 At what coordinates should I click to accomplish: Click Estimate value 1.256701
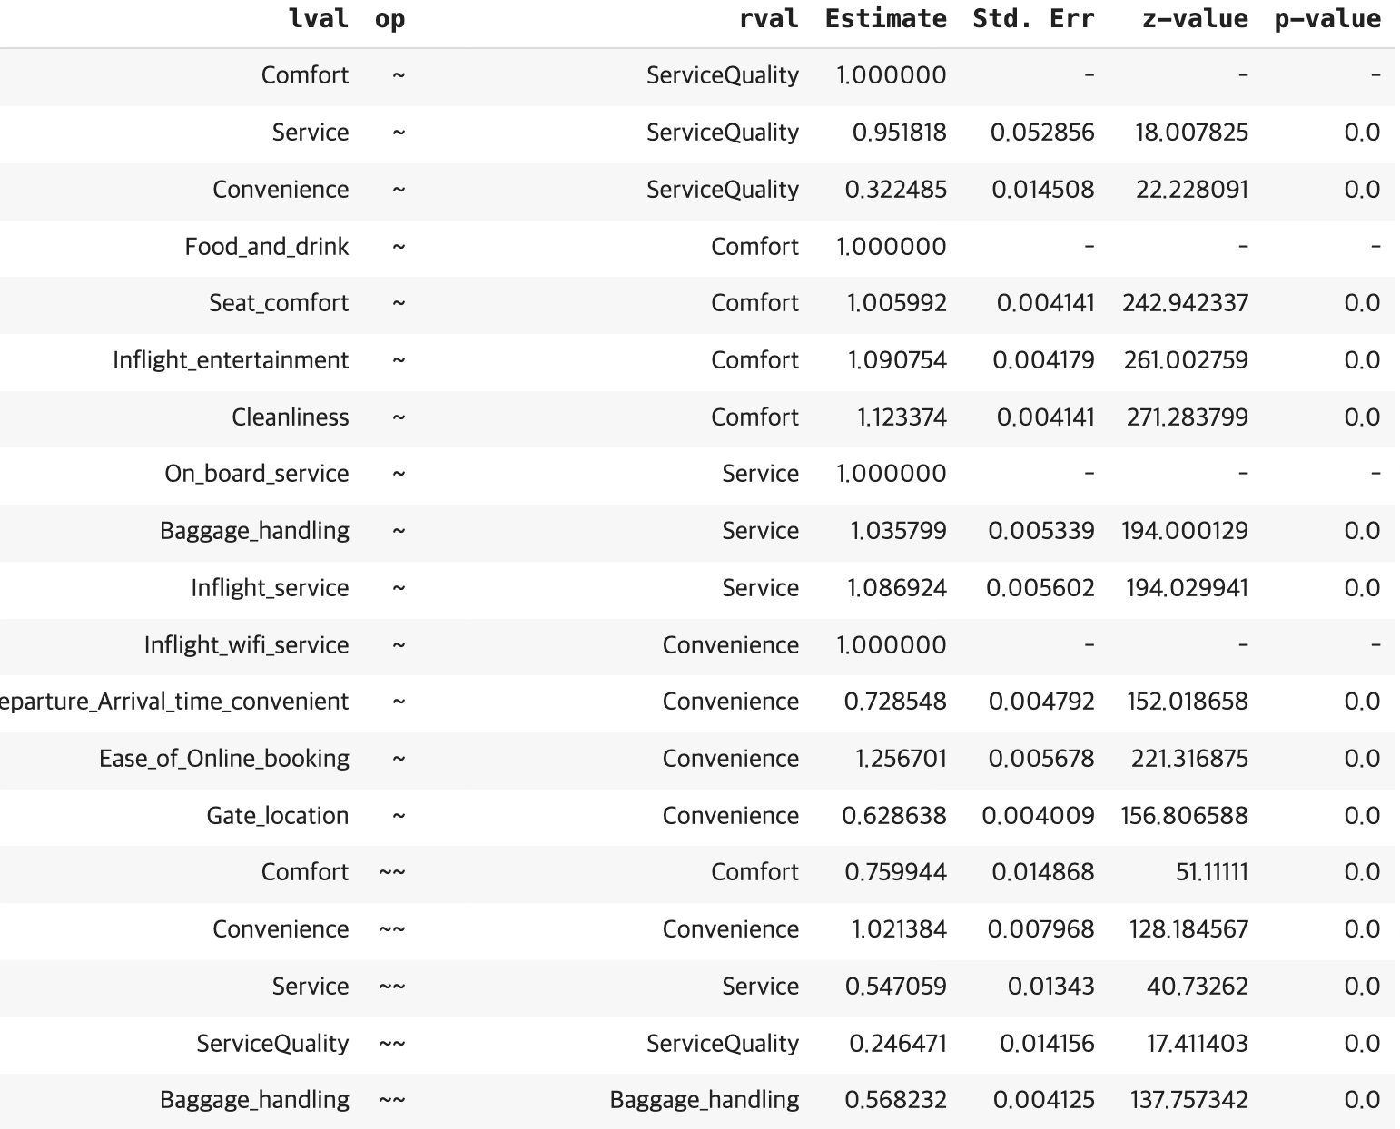pyautogui.click(x=901, y=758)
